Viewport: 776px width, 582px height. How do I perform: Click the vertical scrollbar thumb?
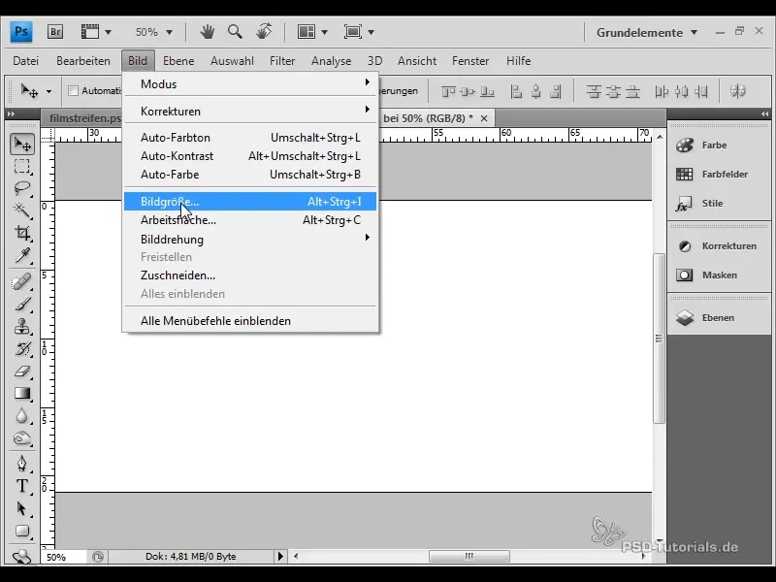coord(659,339)
